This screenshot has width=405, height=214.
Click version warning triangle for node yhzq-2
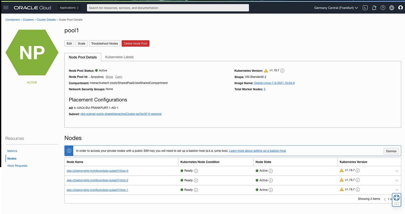click(342, 180)
